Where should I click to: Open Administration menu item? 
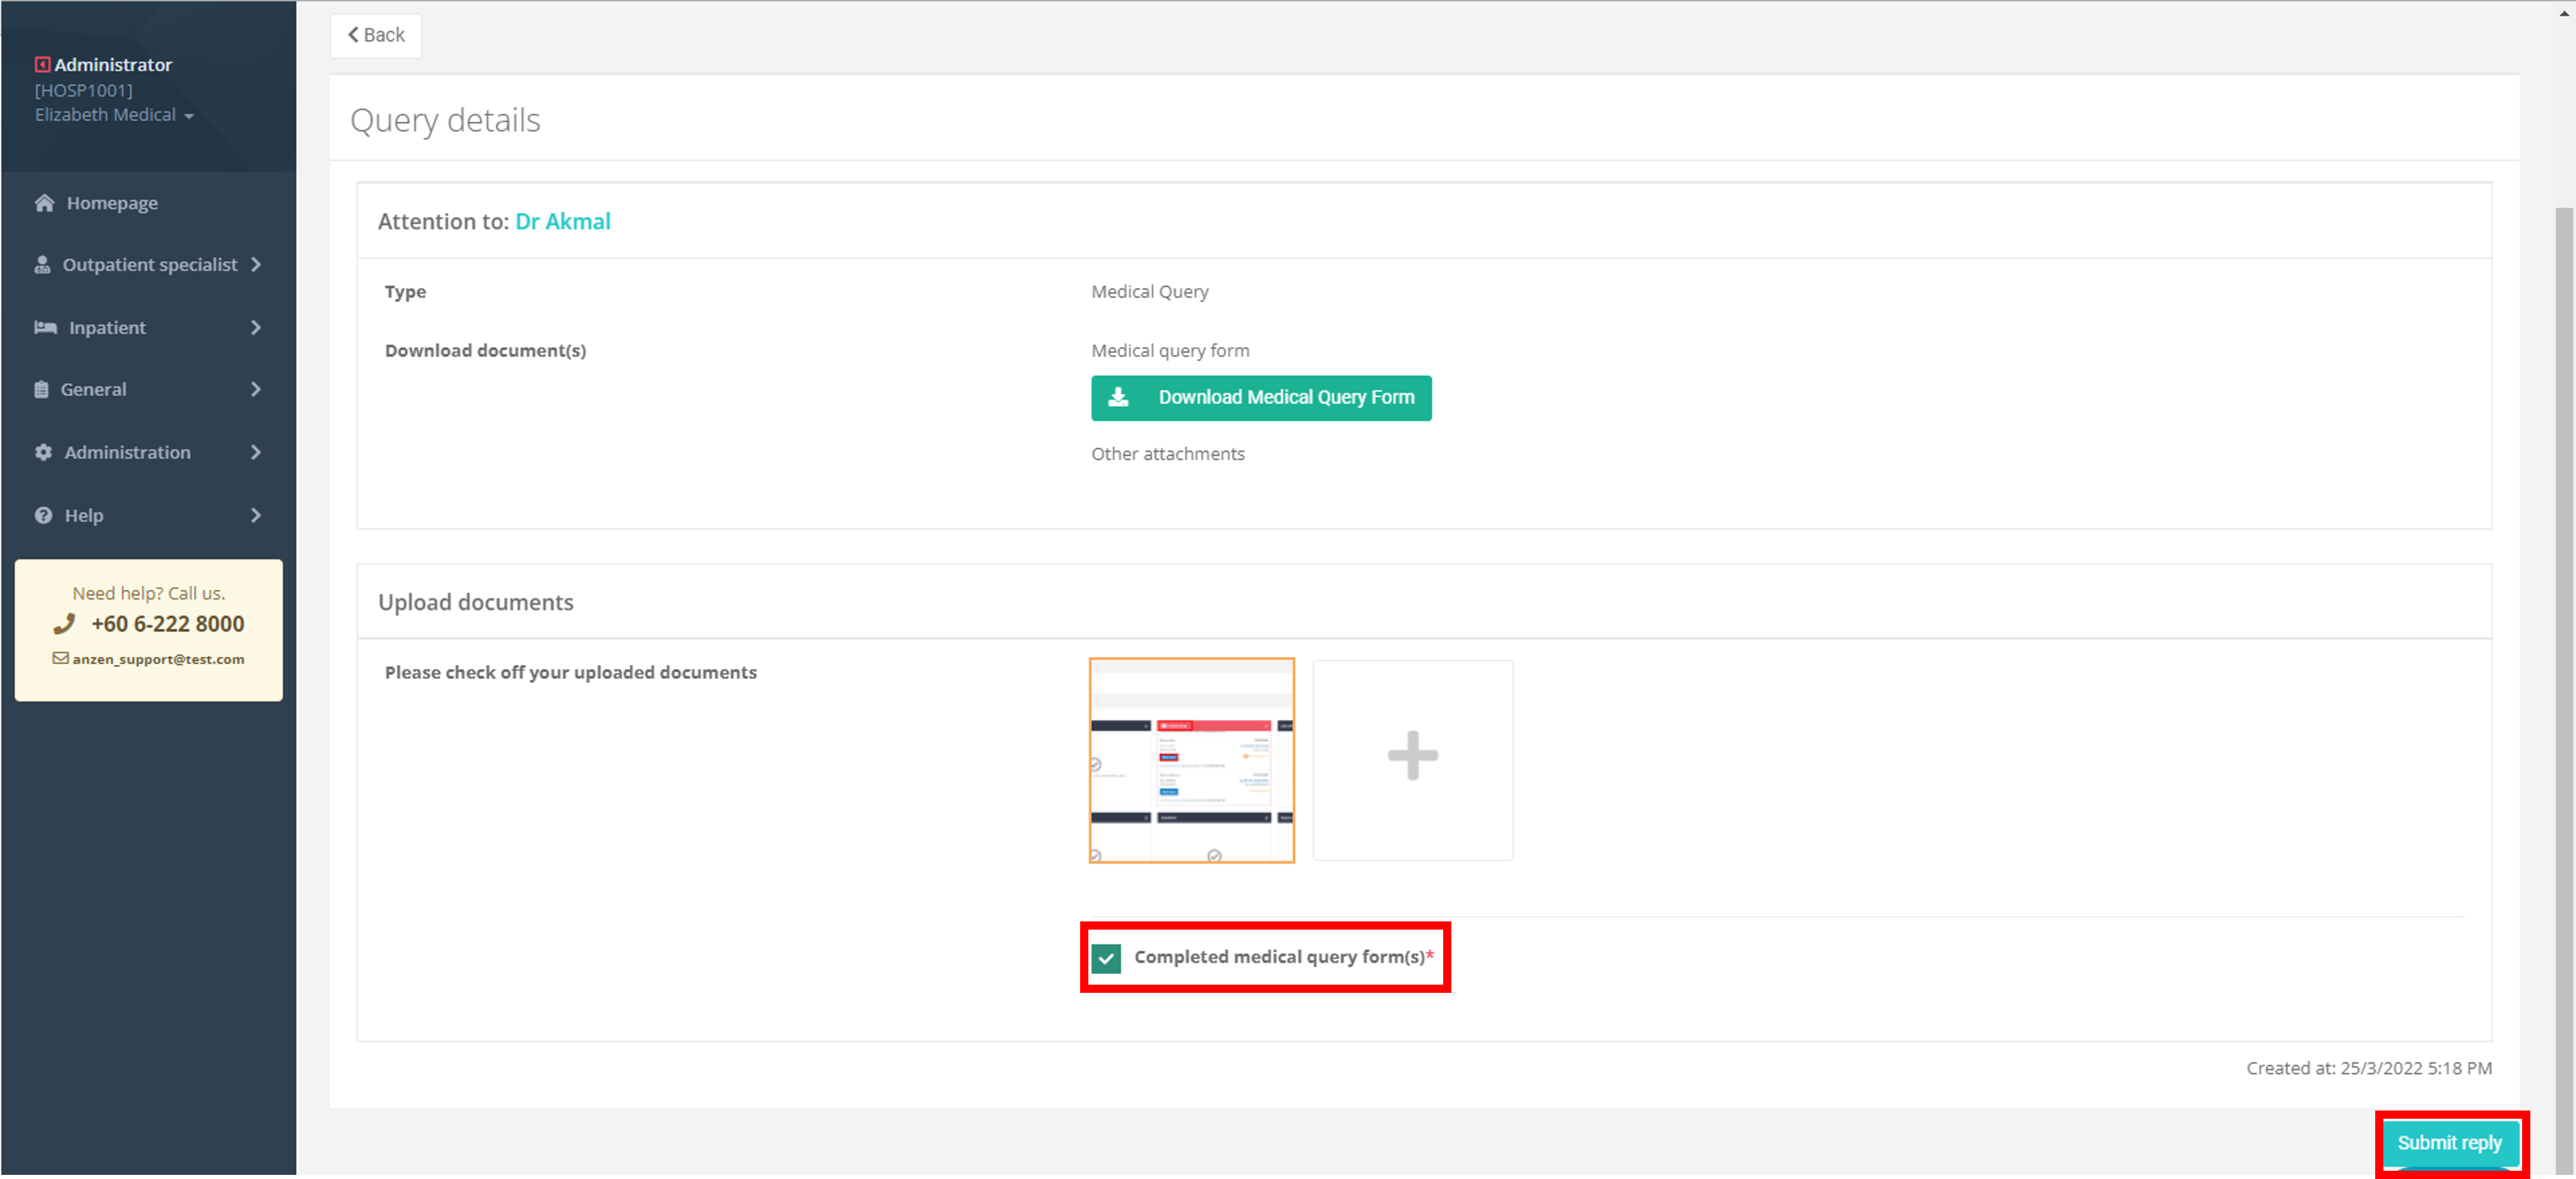[148, 453]
